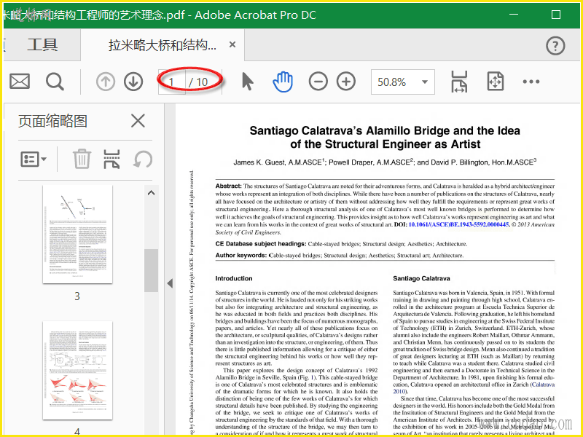The image size is (583, 437).
Task: Select the arrow selection tool
Action: point(247,82)
